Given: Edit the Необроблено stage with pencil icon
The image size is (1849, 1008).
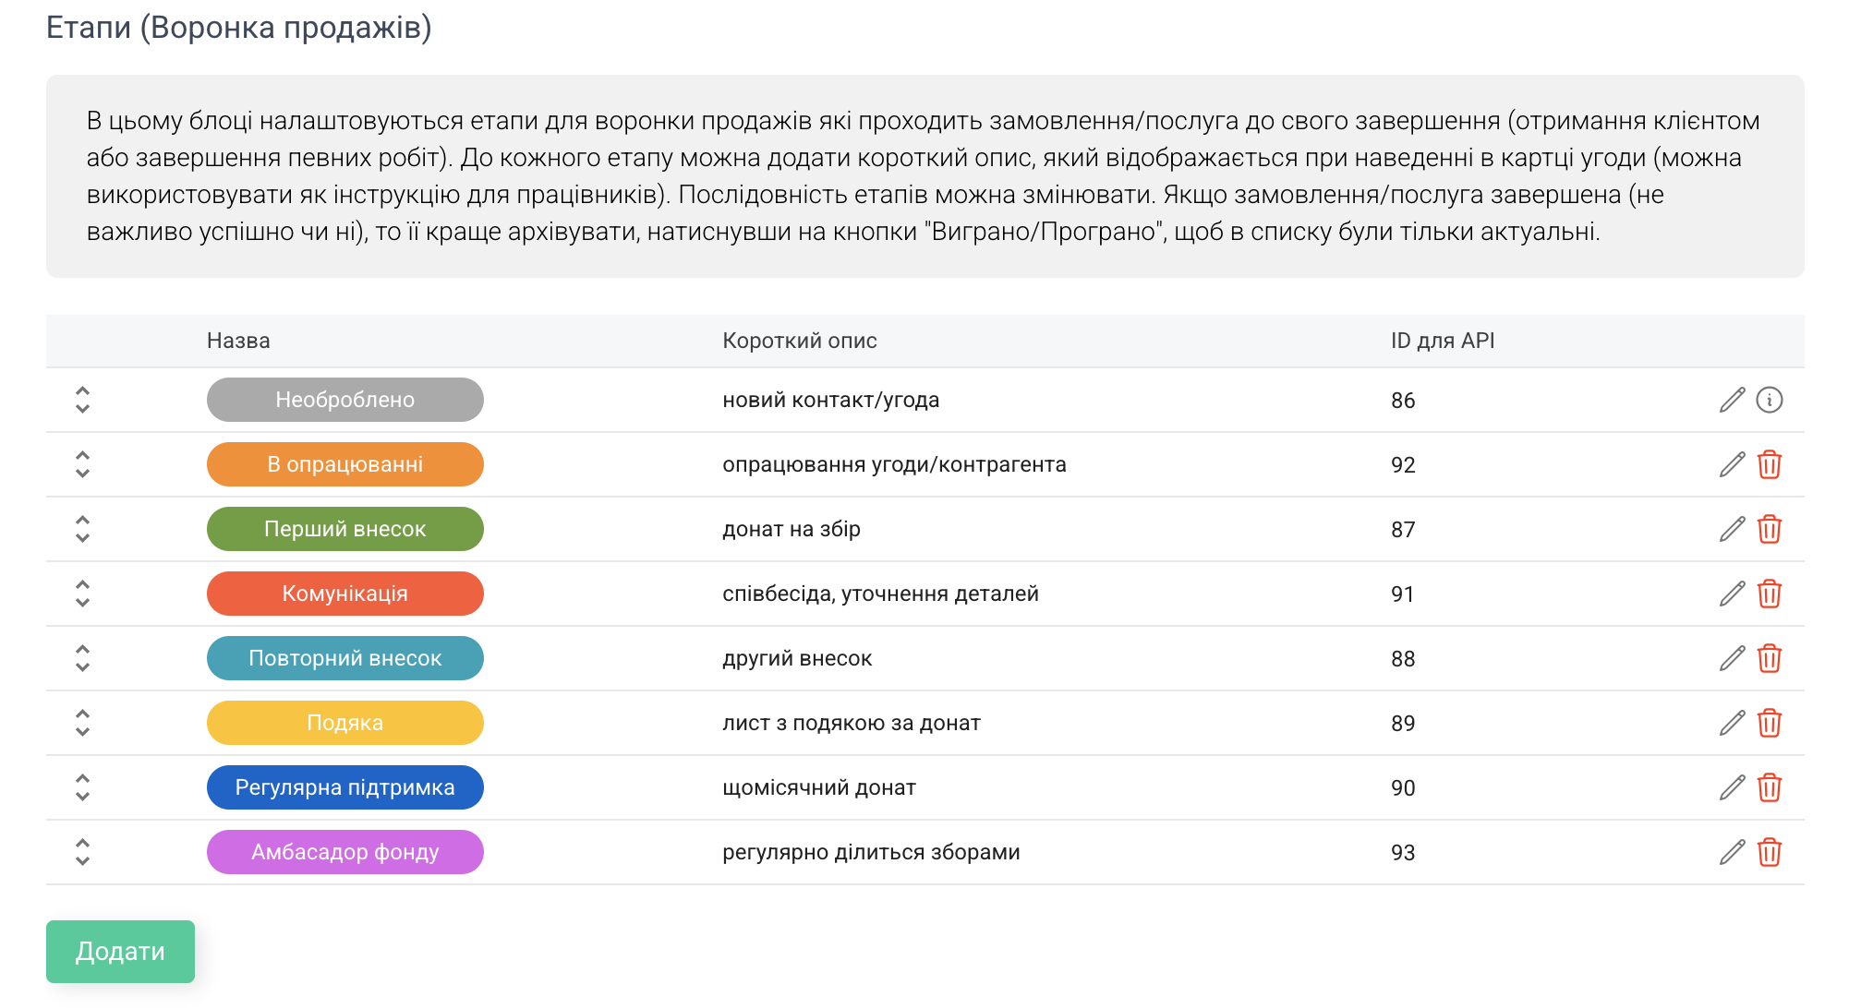Looking at the screenshot, I should click(1732, 400).
